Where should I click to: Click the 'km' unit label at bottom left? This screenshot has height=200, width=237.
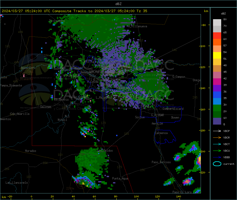pyautogui.click(x=4, y=197)
